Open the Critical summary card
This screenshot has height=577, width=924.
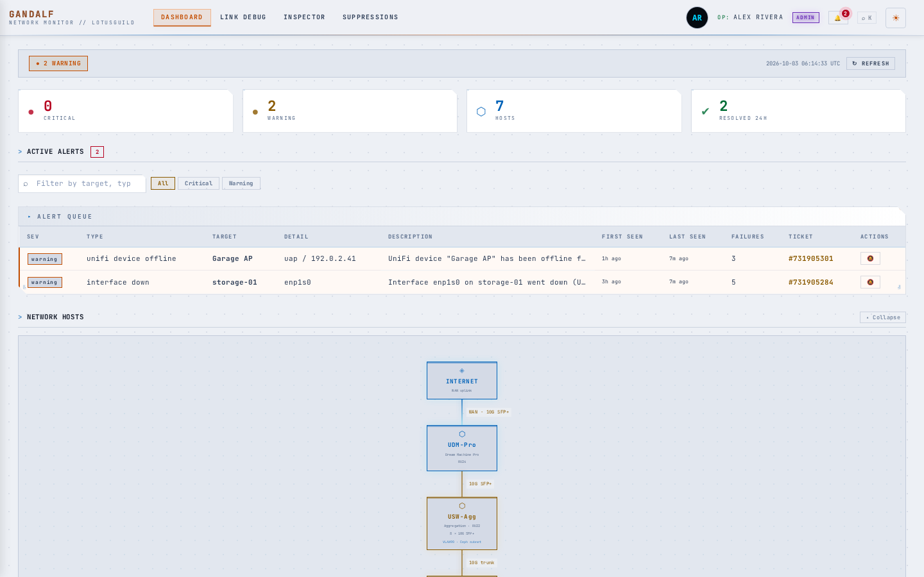pos(126,111)
